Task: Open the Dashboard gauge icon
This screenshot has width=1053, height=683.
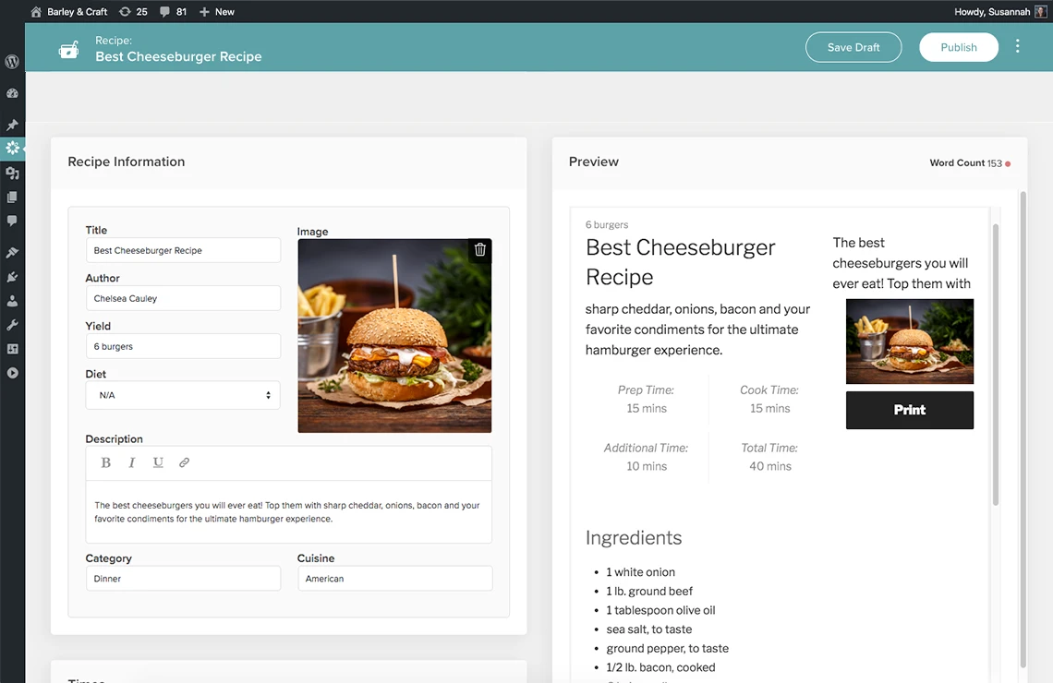Action: (x=12, y=93)
